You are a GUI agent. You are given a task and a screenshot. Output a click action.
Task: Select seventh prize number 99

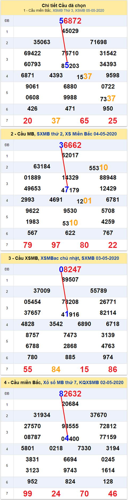point(28,494)
